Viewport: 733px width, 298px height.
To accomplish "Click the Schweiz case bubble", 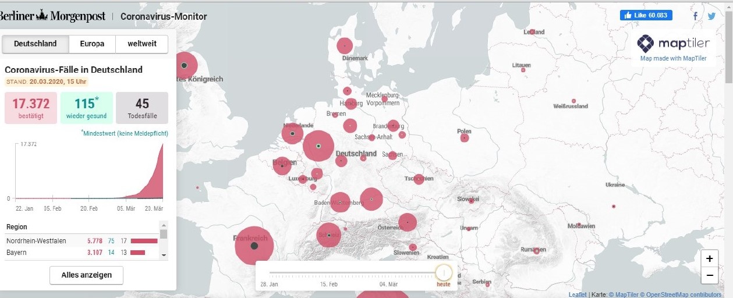I will click(x=329, y=235).
